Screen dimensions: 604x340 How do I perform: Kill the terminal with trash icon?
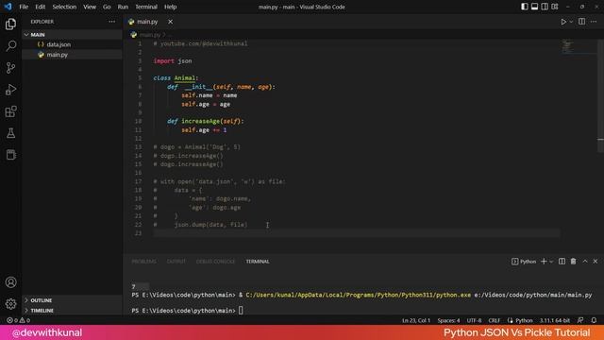[x=573, y=262]
